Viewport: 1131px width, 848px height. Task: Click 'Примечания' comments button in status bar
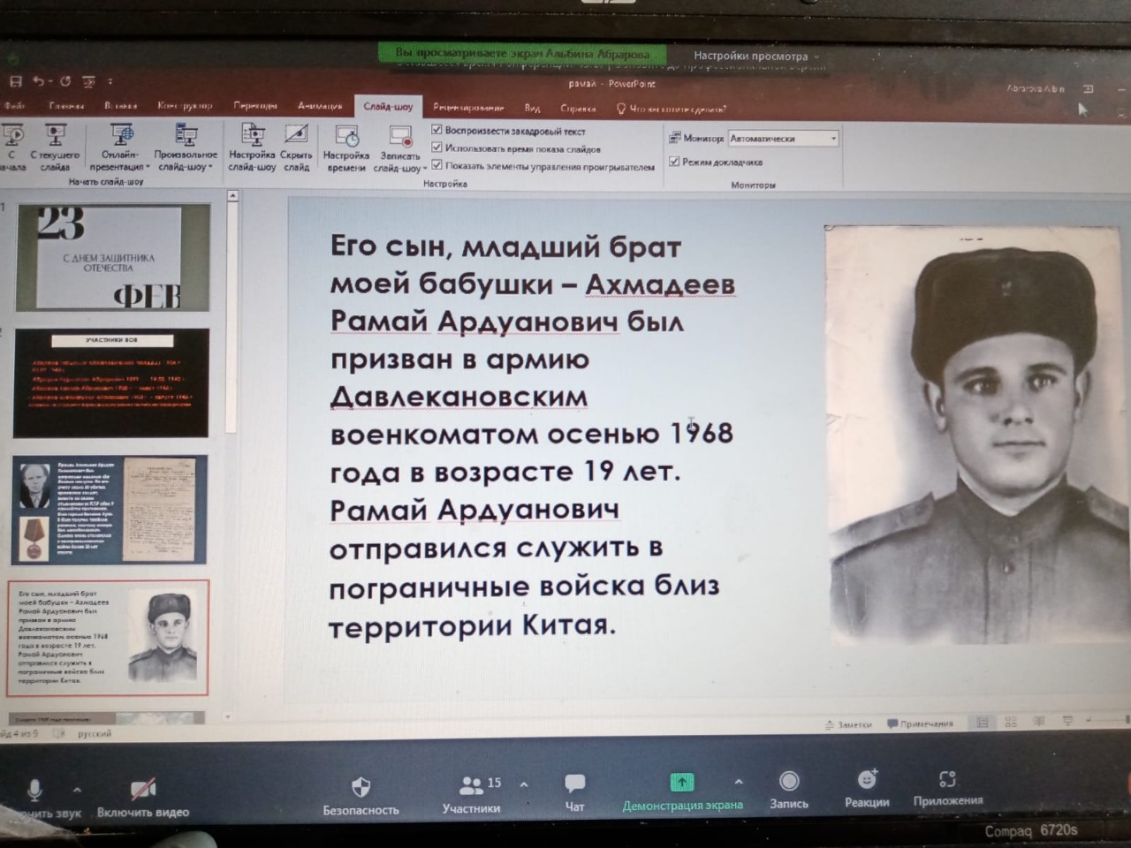click(x=920, y=723)
